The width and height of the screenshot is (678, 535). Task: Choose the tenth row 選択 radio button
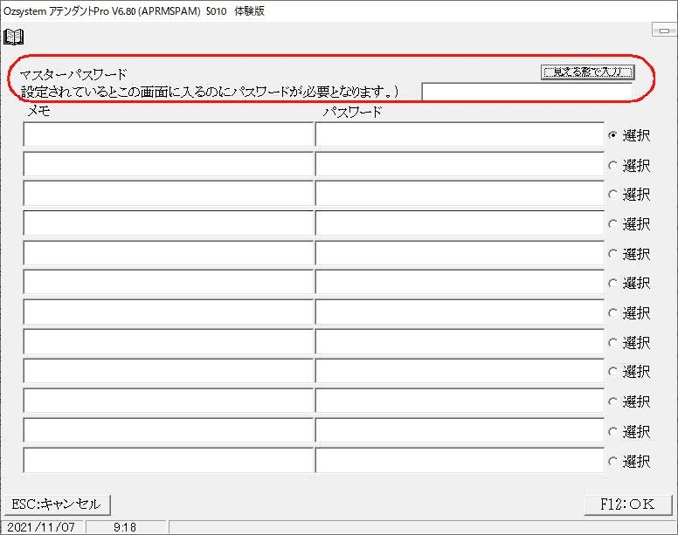coord(612,401)
